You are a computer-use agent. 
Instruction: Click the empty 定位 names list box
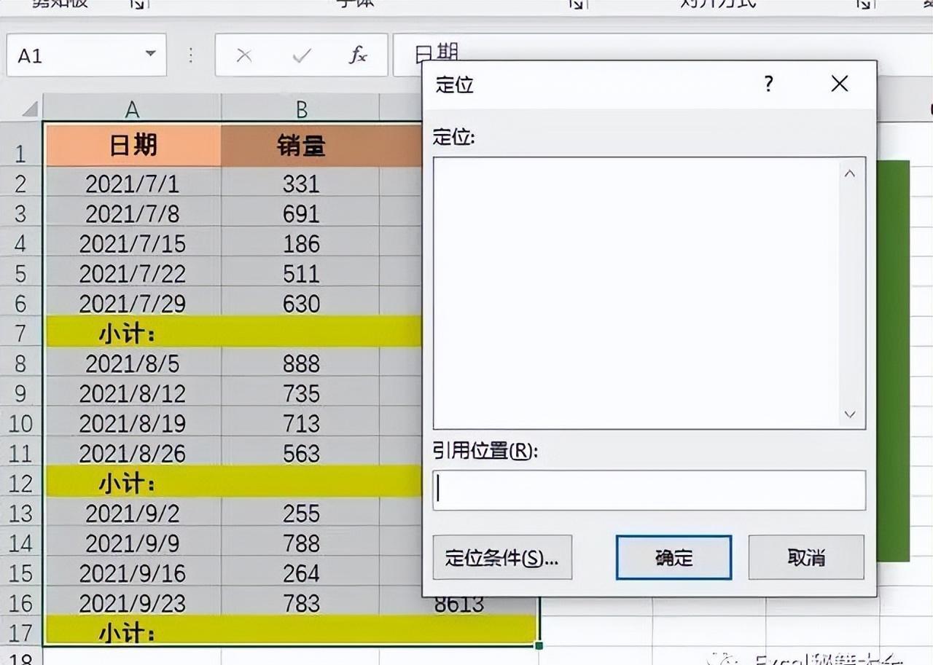[x=635, y=293]
